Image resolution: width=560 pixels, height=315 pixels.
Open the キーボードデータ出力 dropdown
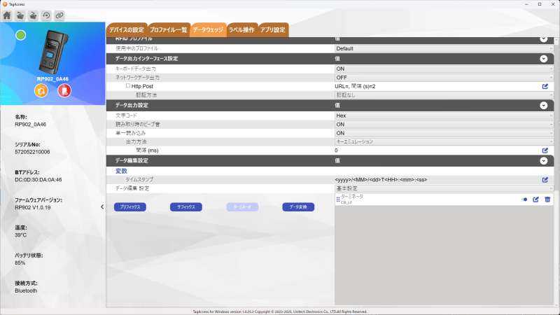[x=444, y=69]
